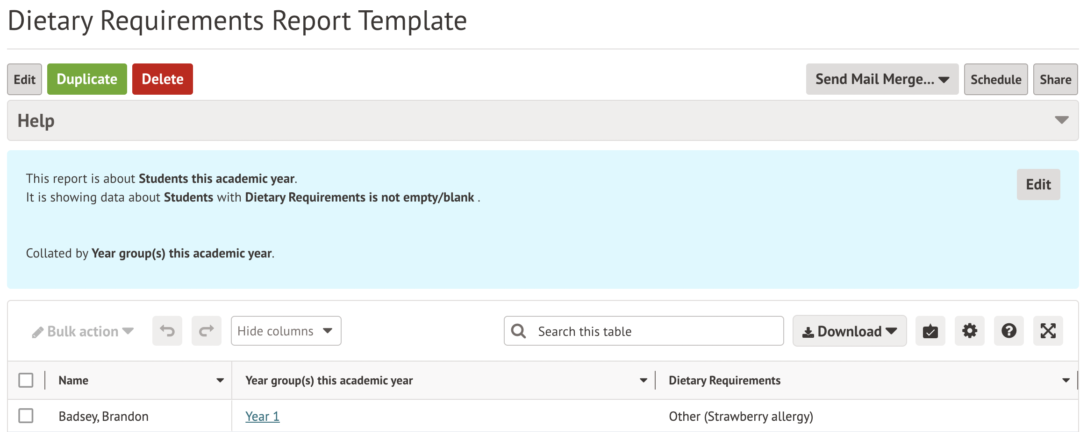This screenshot has height=432, width=1087.
Task: Click the red Delete button
Action: [x=162, y=79]
